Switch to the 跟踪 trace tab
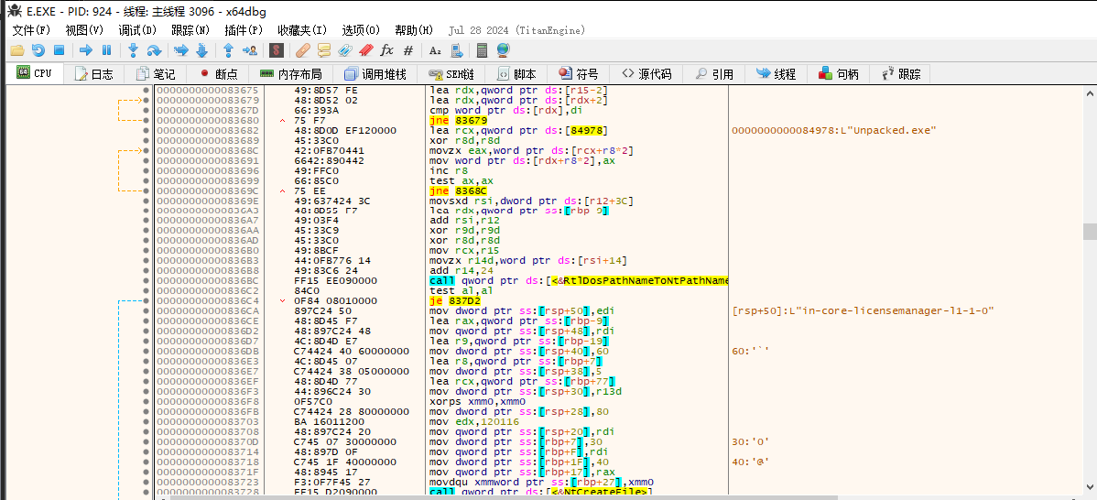The height and width of the screenshot is (500, 1097). tap(901, 74)
